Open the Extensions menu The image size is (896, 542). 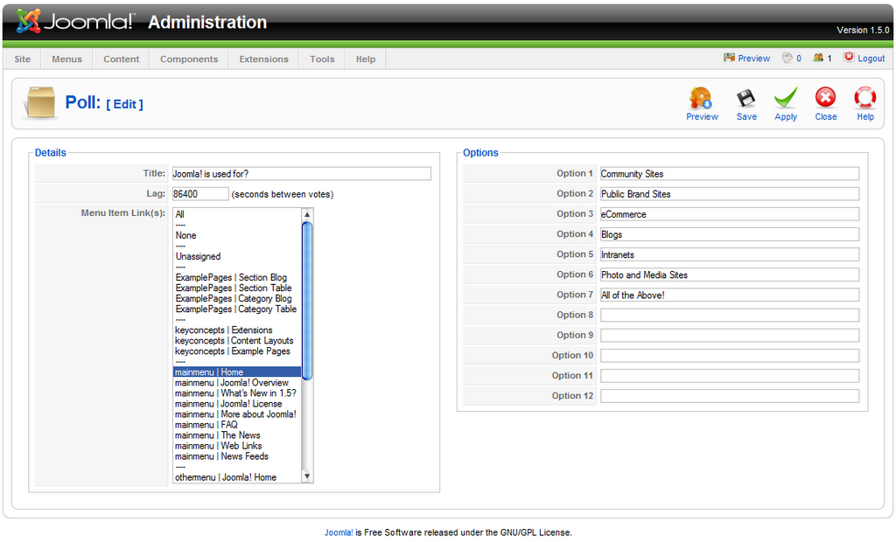point(264,59)
